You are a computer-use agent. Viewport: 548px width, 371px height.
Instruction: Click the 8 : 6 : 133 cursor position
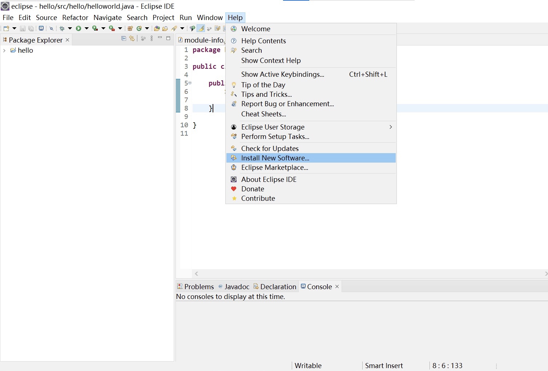pos(447,366)
